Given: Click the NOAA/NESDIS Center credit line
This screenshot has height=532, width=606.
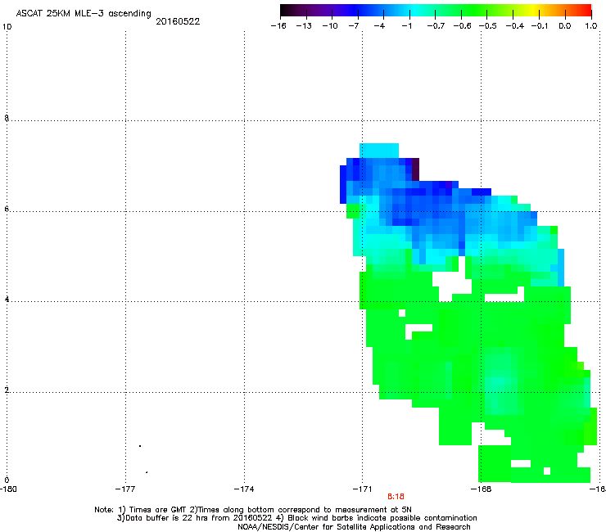Looking at the screenshot, I should point(354,527).
